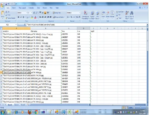
Task: Toggle Center alignment
Action: click(43, 17)
